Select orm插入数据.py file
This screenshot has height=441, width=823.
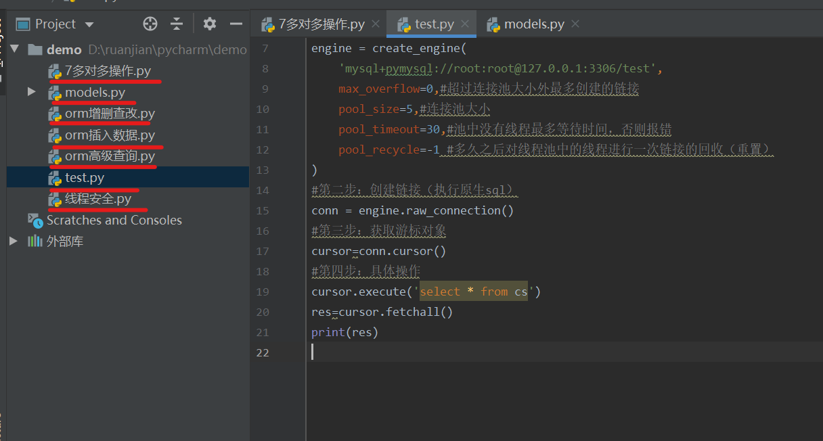click(110, 135)
